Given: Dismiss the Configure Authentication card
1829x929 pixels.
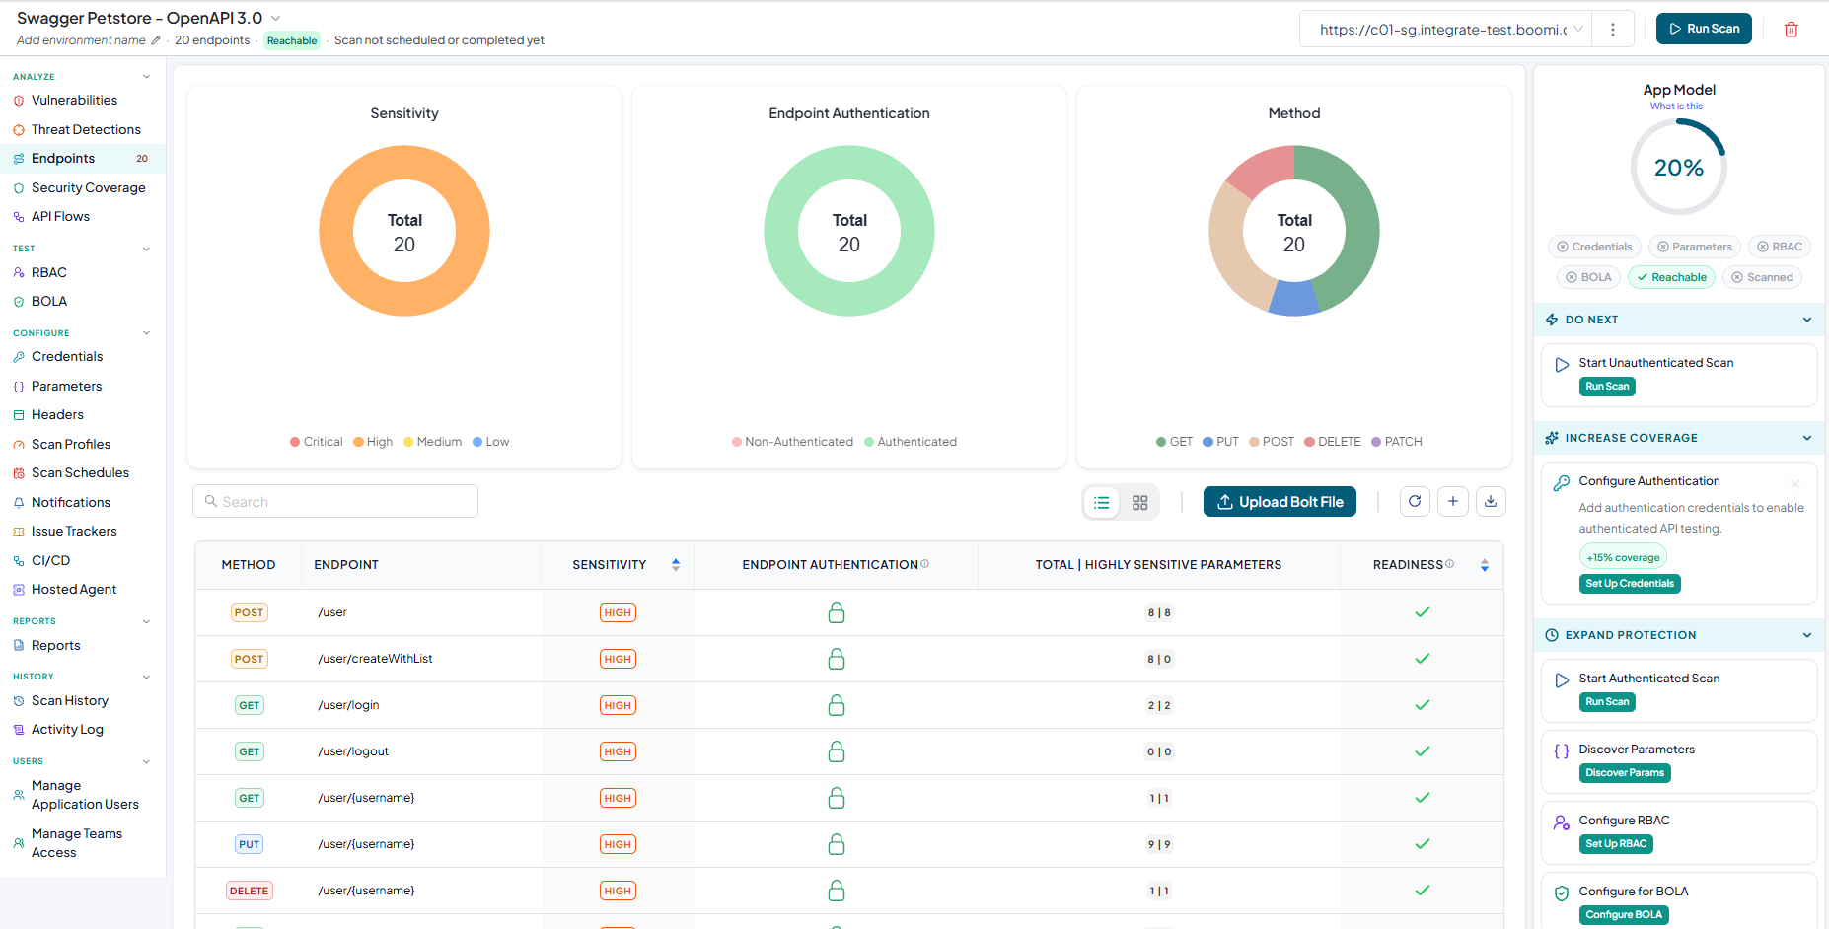Looking at the screenshot, I should [x=1795, y=483].
